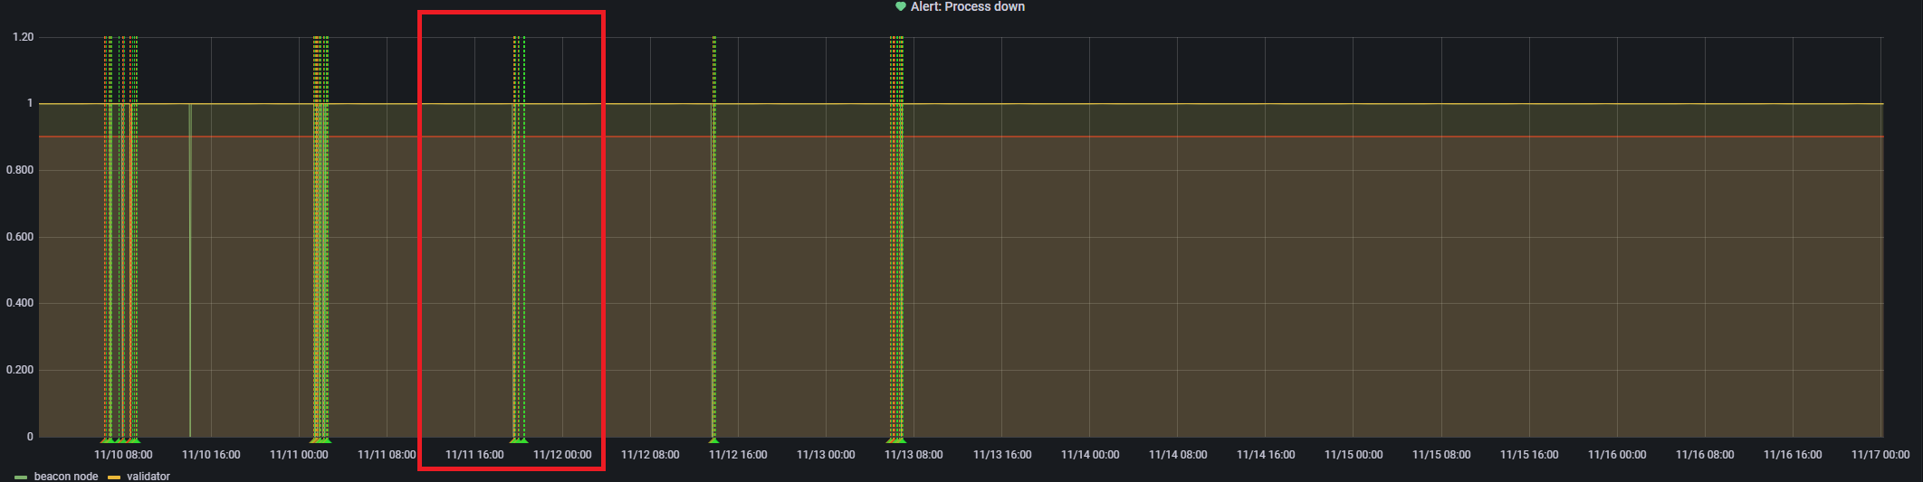This screenshot has width=1923, height=482.
Task: Click y-axis value '1.20'
Action: (24, 37)
